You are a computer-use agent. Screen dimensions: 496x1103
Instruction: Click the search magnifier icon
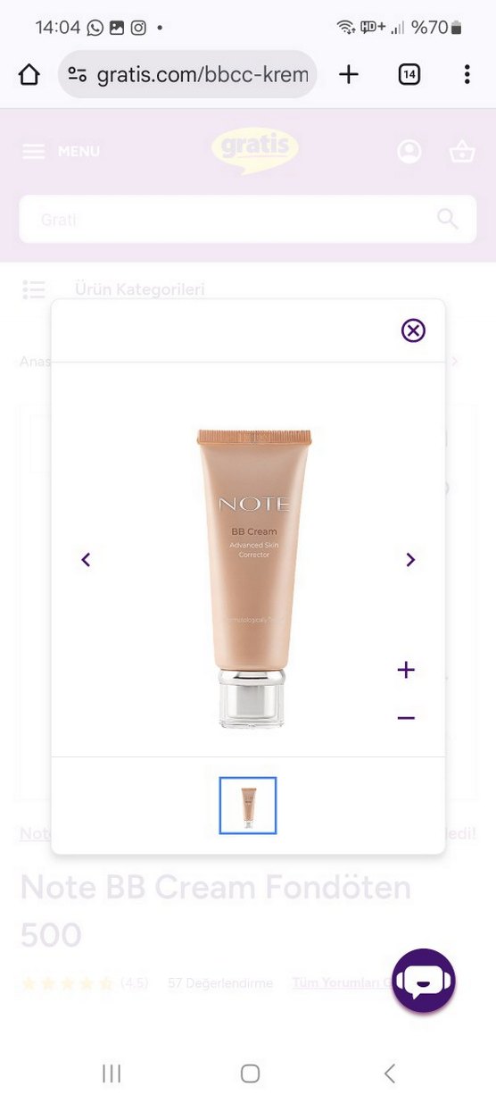(447, 219)
